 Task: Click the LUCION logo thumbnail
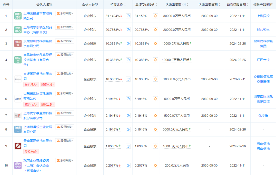pyautogui.click(x=18, y=99)
